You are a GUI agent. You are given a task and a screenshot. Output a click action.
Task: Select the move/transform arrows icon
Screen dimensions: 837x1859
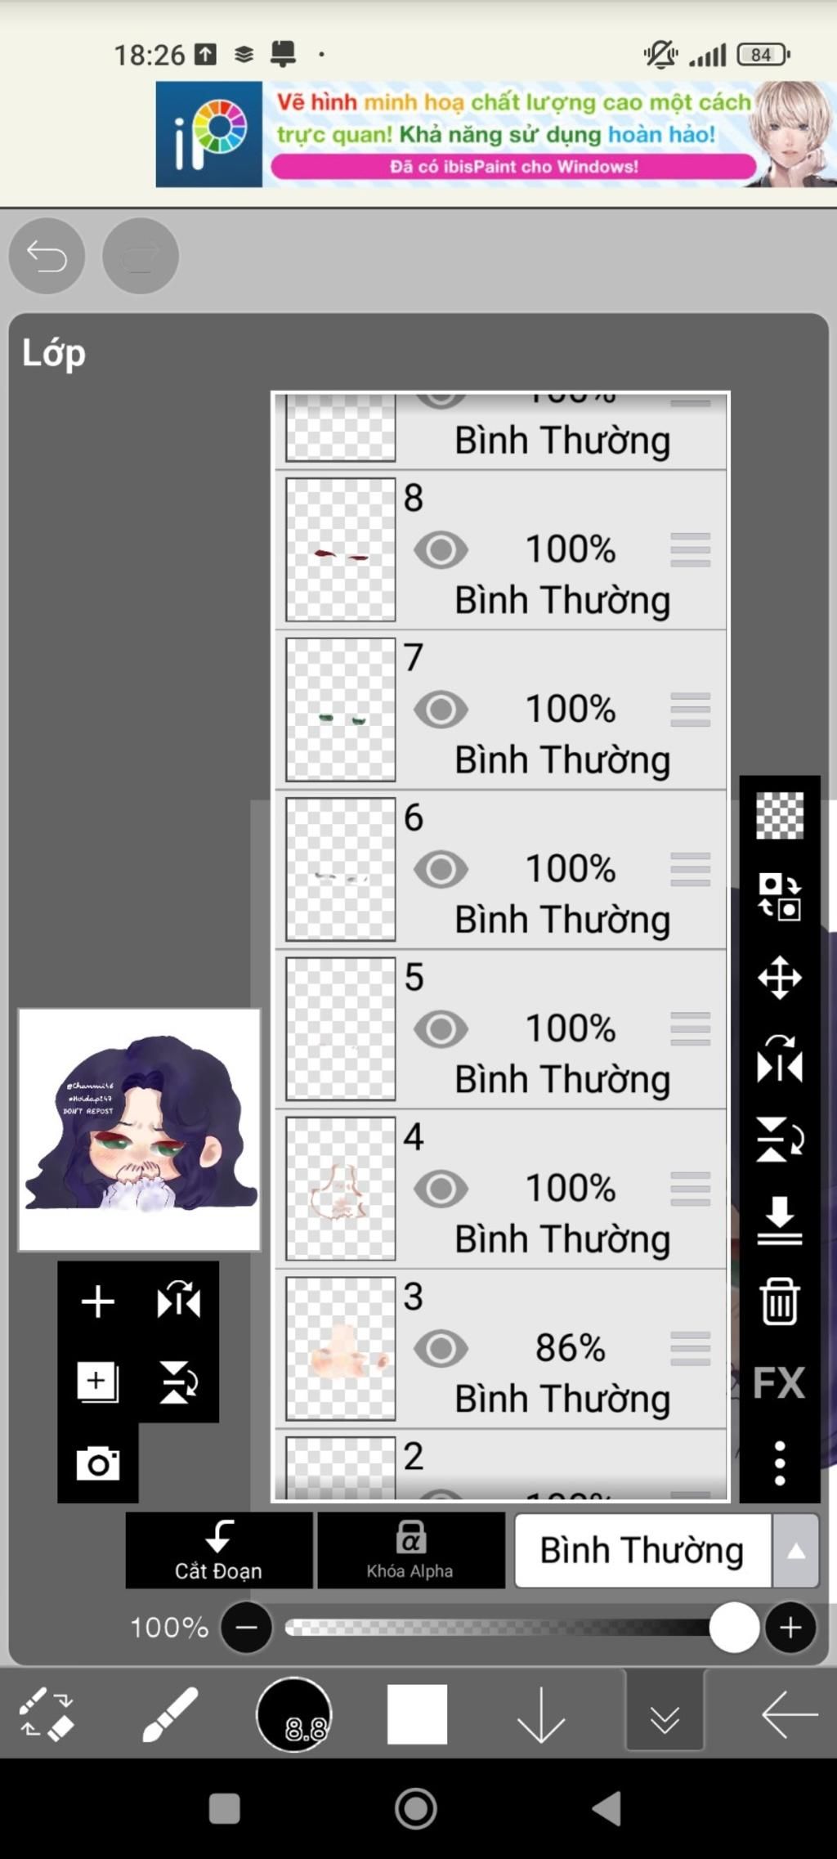pyautogui.click(x=779, y=978)
